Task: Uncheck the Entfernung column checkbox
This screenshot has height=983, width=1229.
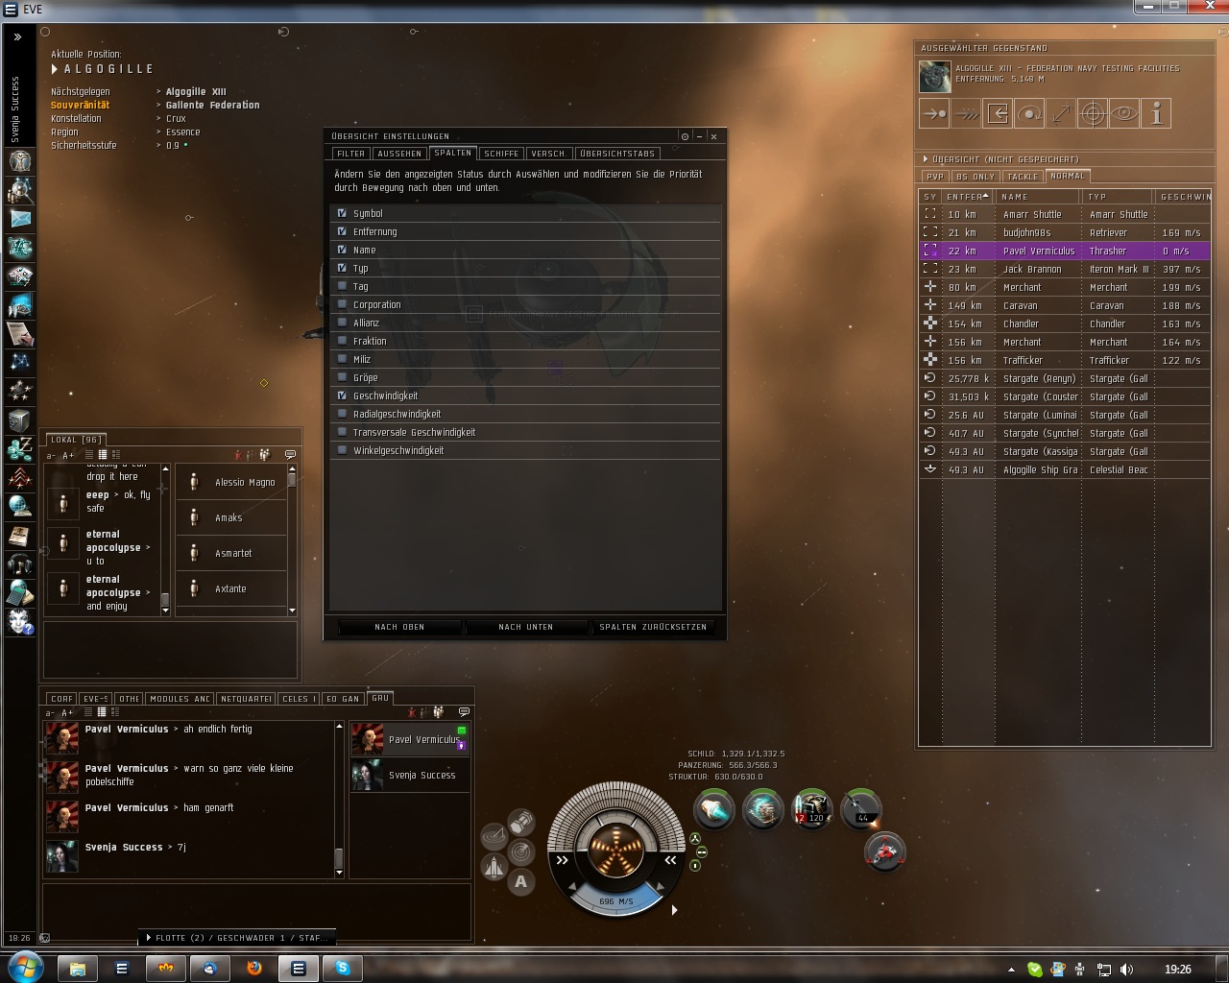Action: [342, 231]
